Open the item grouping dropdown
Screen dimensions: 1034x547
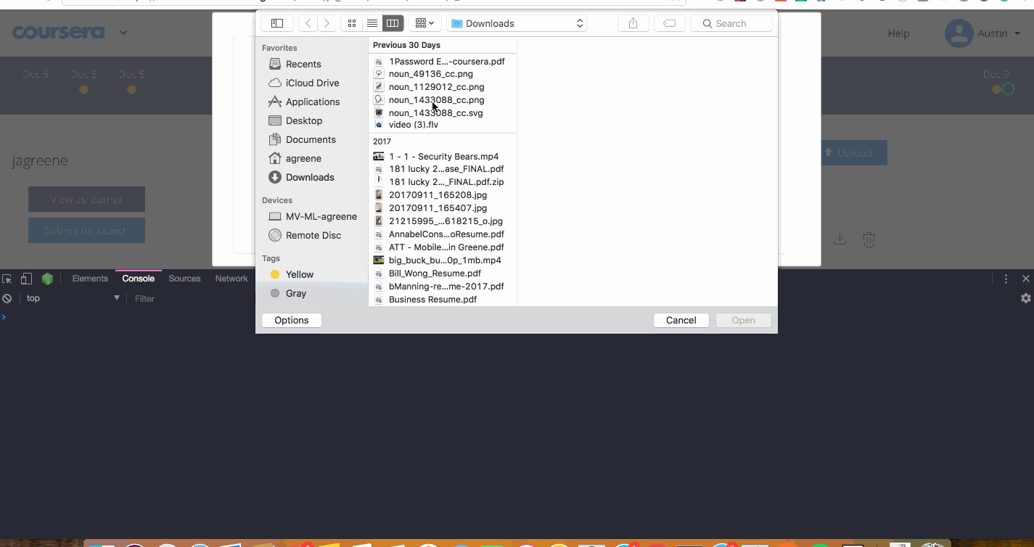coord(424,22)
